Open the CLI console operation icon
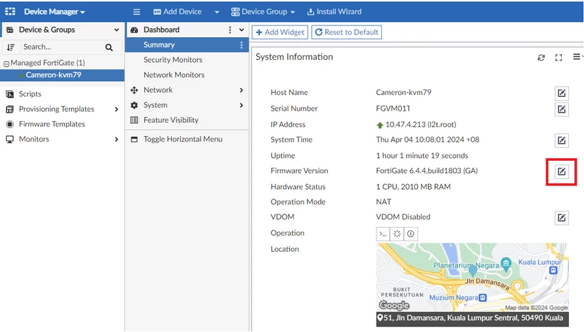The width and height of the screenshot is (584, 332). coord(383,234)
